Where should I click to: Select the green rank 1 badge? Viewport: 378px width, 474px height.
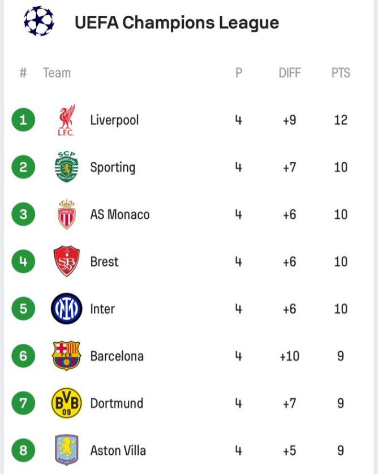[x=23, y=120]
